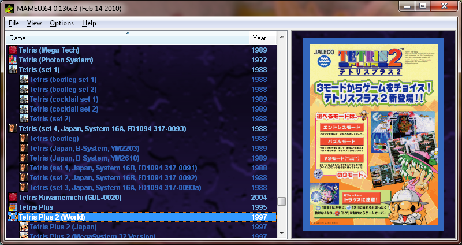Click the Tetris Plus game icon
This screenshot has height=245, width=462.
tap(13, 207)
